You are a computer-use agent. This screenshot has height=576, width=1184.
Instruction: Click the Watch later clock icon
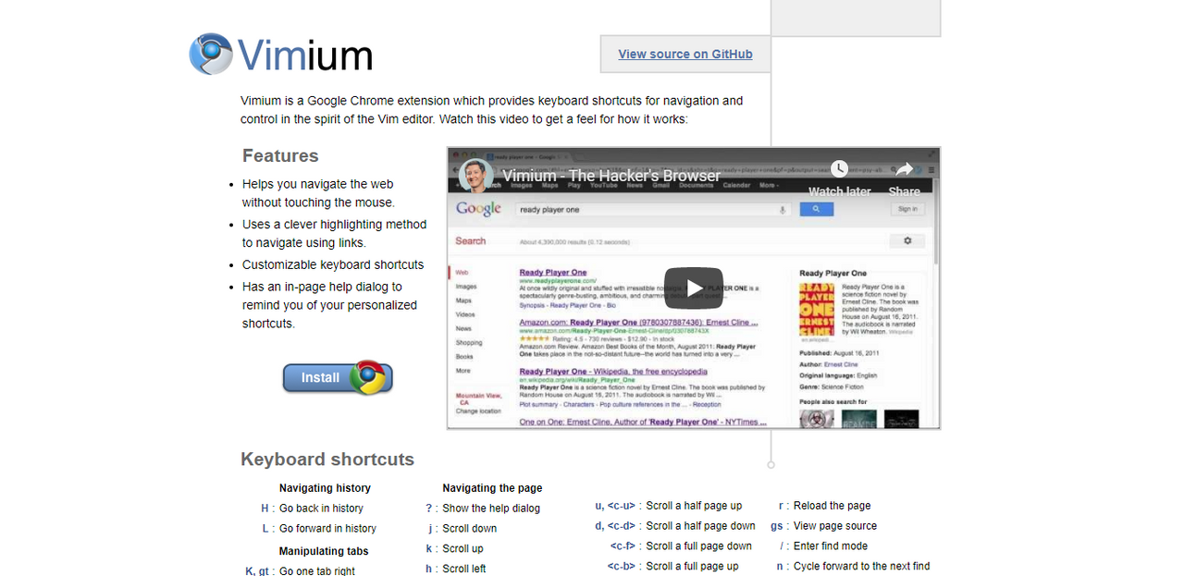tap(839, 168)
